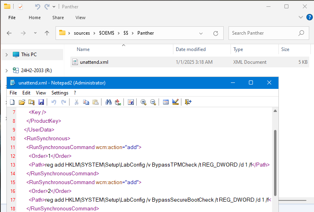The width and height of the screenshot is (314, 212).
Task: Sort by Type column header
Action: pyautogui.click(x=238, y=49)
